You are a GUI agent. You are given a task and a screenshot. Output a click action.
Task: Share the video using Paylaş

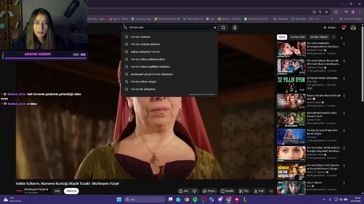208,191
